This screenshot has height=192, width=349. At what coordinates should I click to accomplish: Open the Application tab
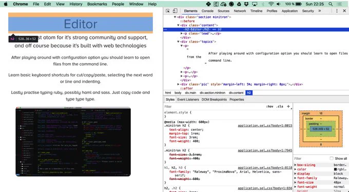(x=289, y=11)
